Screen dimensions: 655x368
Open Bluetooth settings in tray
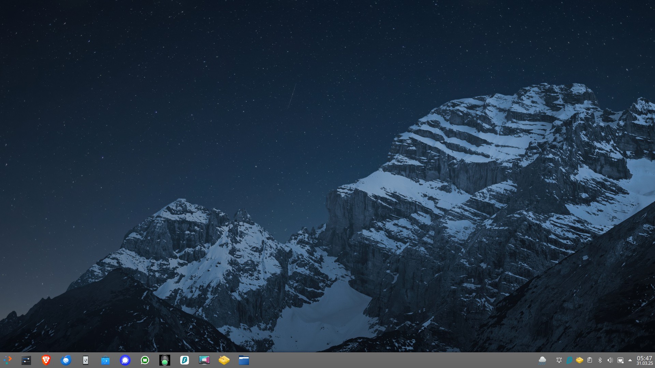pos(600,360)
